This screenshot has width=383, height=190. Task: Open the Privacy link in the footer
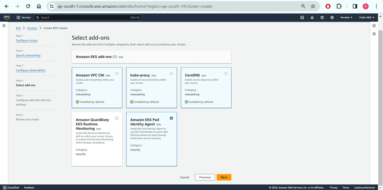(x=334, y=187)
